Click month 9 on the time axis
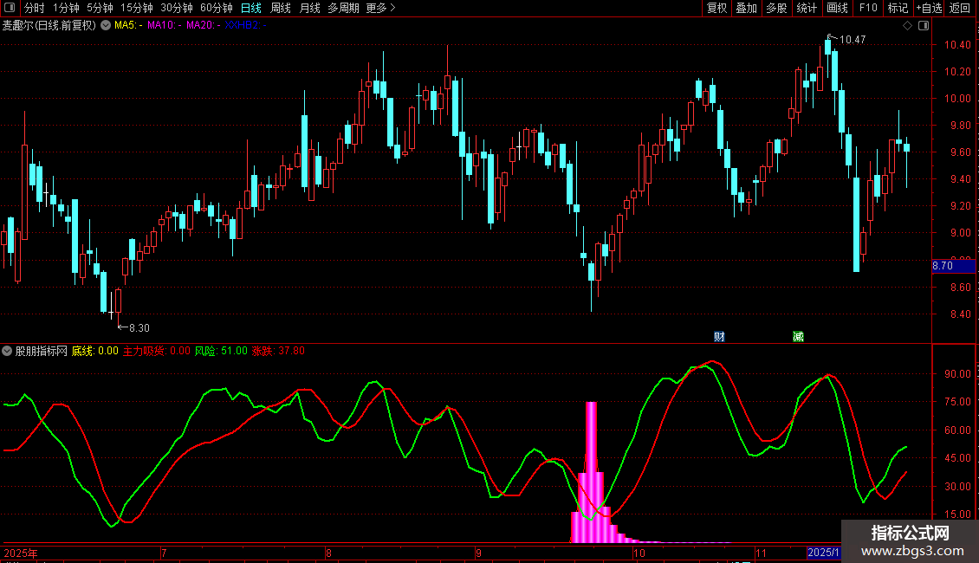The image size is (979, 563). (478, 553)
